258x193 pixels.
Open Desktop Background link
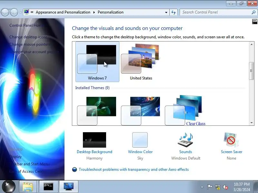tap(94, 152)
